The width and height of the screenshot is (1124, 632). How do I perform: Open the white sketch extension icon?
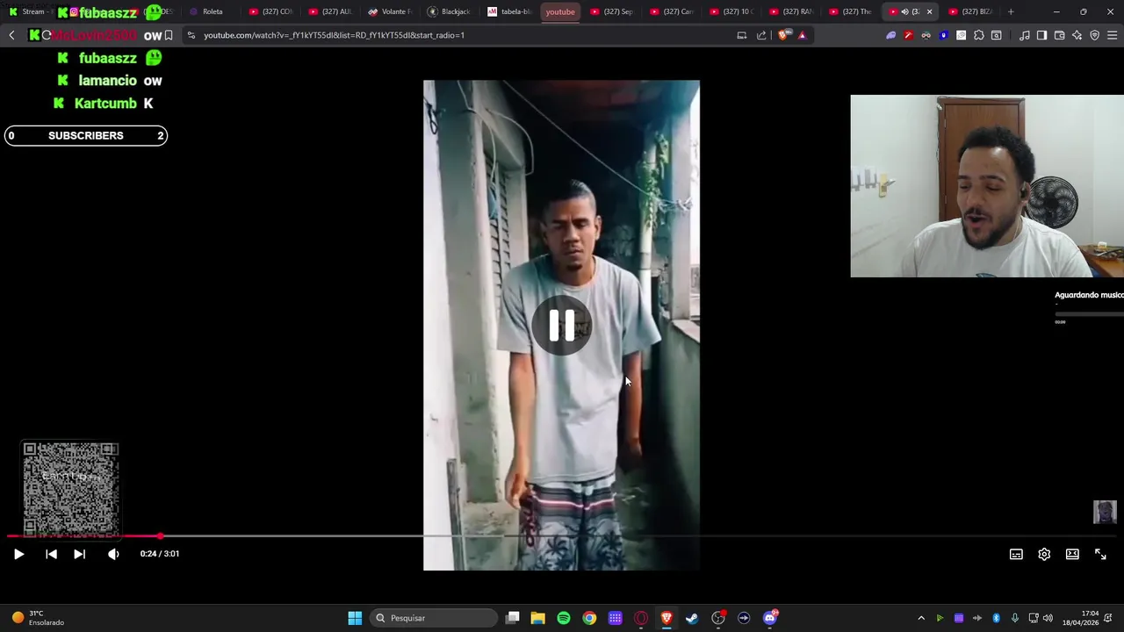point(961,35)
